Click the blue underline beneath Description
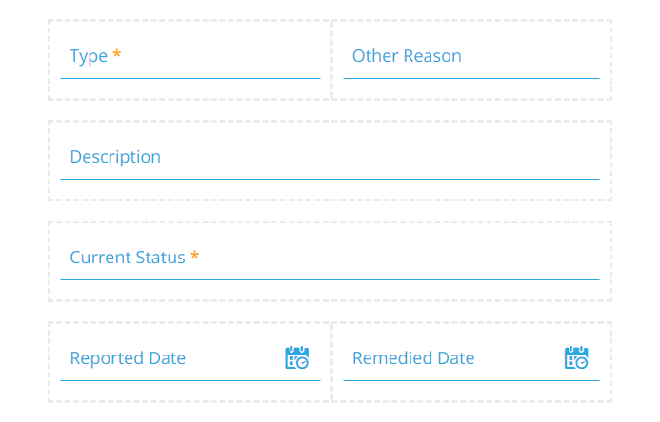The width and height of the screenshot is (660, 422). point(330,179)
